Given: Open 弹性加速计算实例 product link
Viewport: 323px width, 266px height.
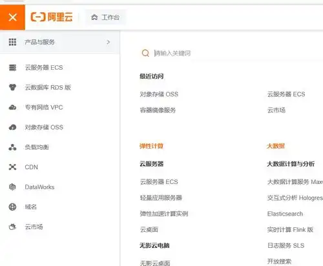Looking at the screenshot, I should (x=164, y=214).
